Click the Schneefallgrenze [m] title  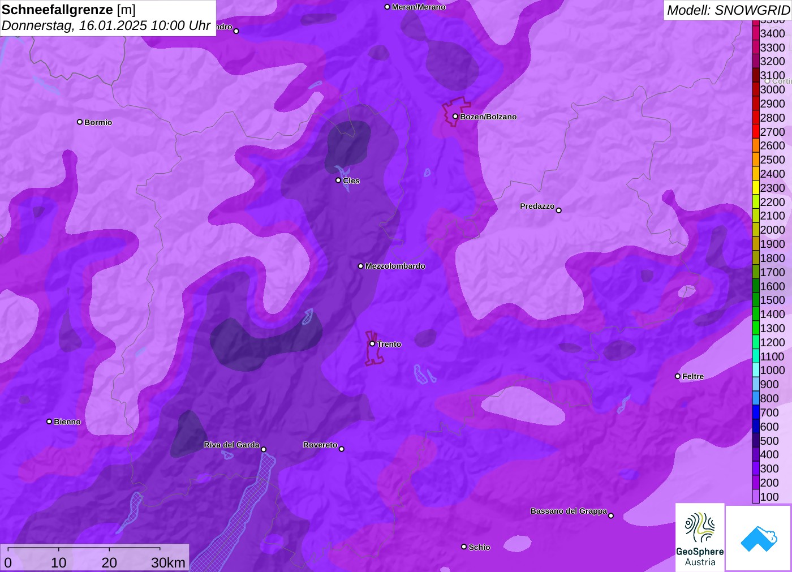(68, 10)
